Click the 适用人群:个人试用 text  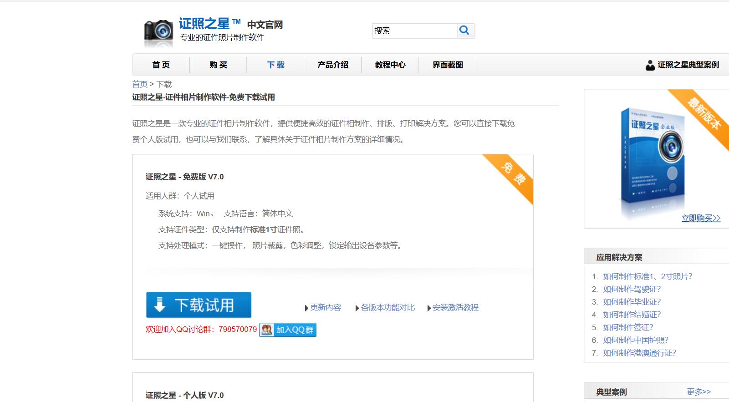point(180,196)
